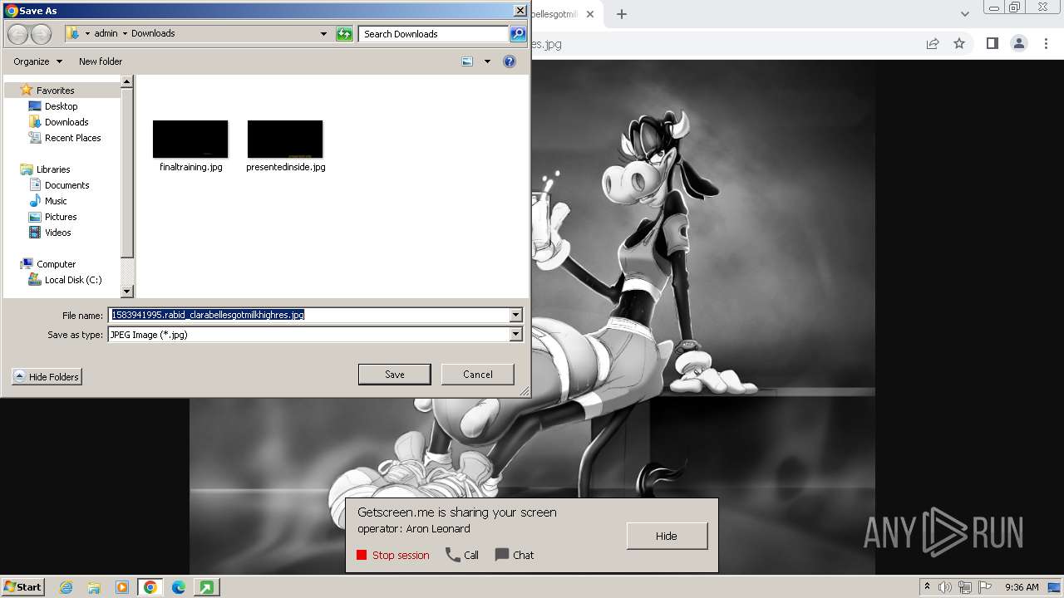The height and width of the screenshot is (598, 1064).
Task: Click the Cancel button
Action: 478,375
